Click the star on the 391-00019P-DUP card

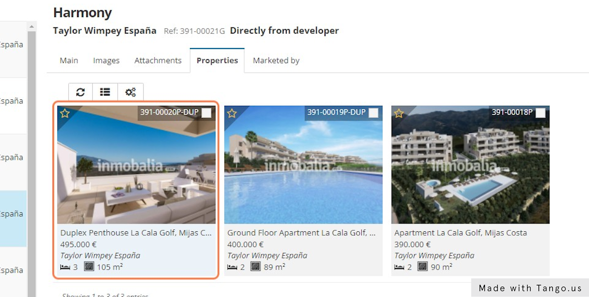click(x=232, y=113)
